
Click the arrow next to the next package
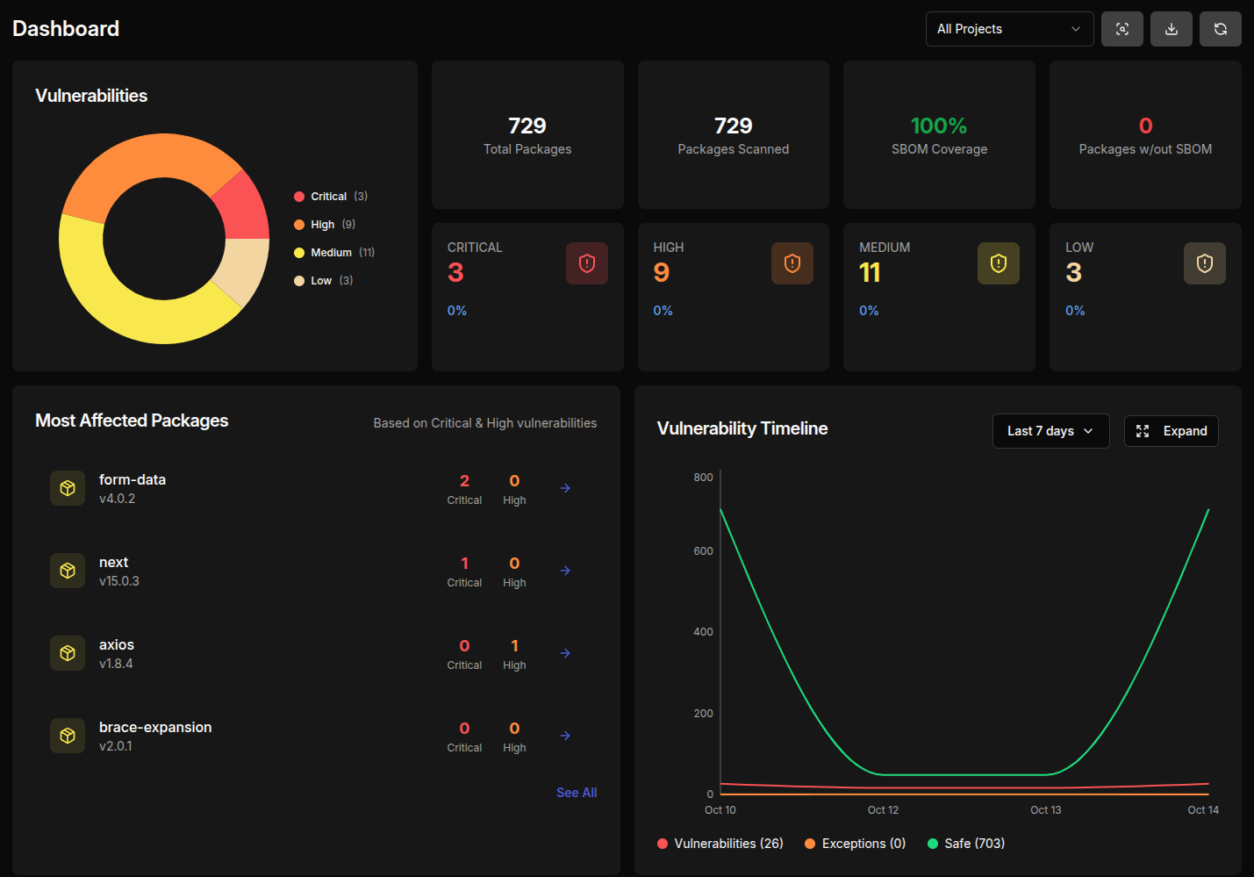pyautogui.click(x=565, y=571)
